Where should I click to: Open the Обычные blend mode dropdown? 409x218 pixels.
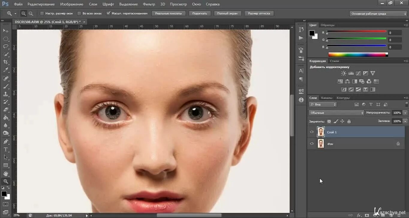point(336,113)
